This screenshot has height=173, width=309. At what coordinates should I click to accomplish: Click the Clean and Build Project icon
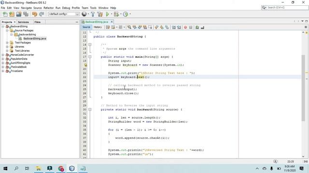click(x=100, y=14)
